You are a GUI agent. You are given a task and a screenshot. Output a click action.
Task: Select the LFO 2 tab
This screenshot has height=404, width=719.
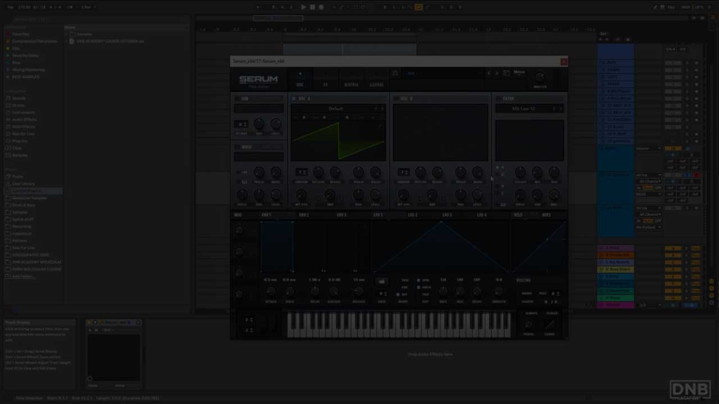point(412,215)
